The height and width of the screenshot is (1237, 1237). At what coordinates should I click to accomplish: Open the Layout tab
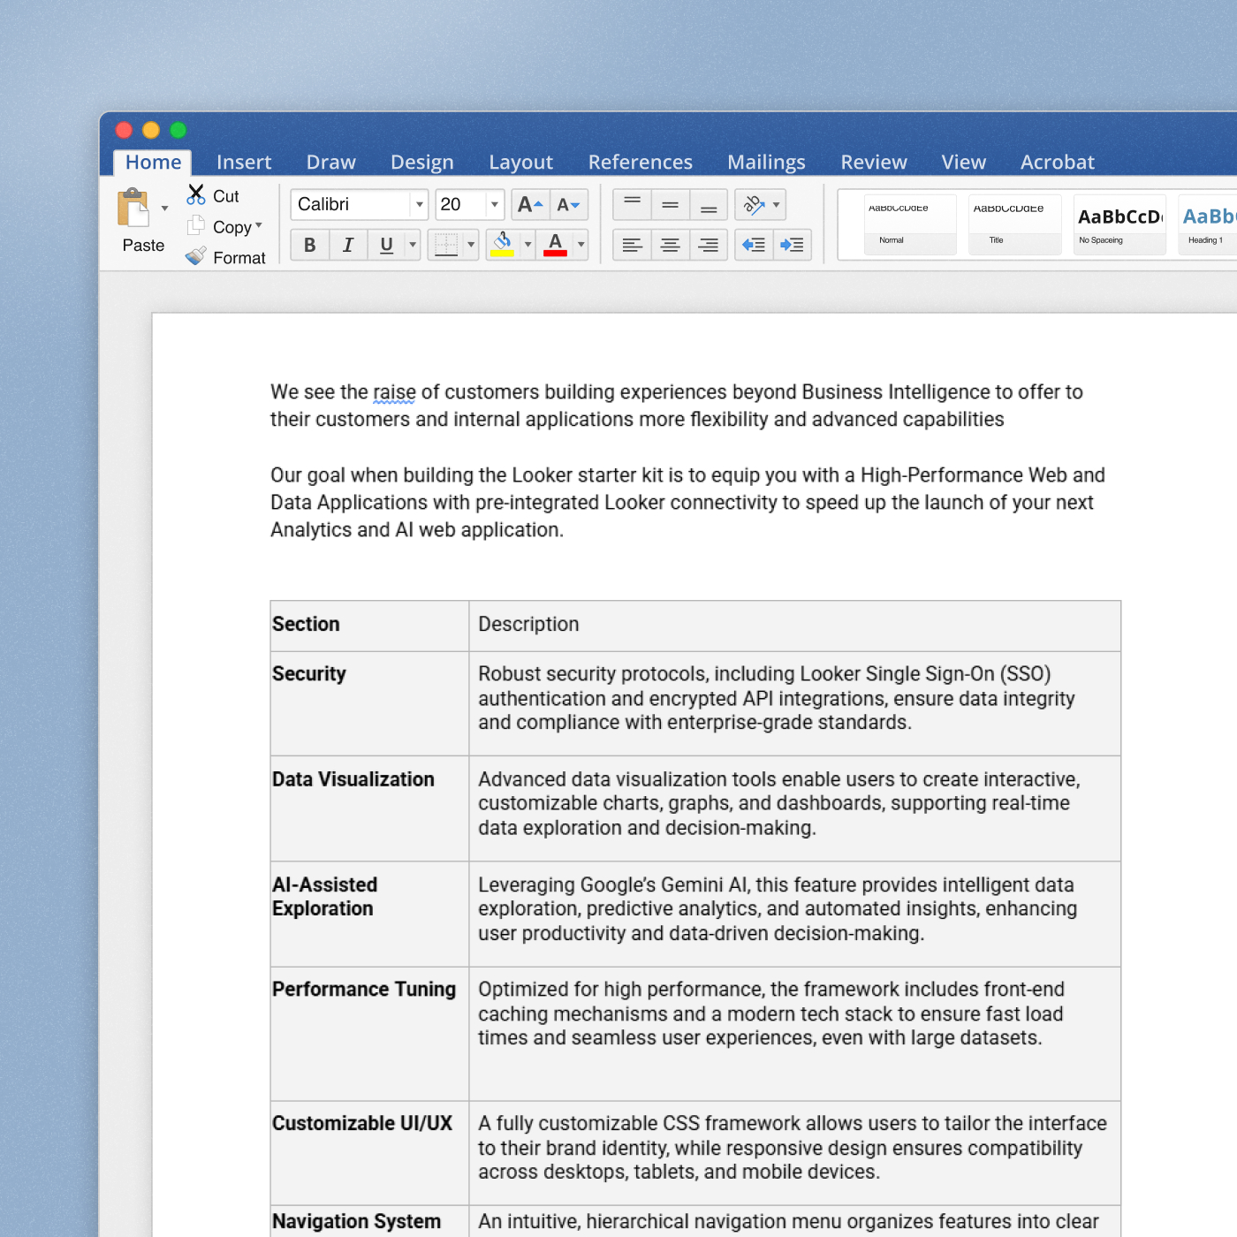tap(520, 163)
